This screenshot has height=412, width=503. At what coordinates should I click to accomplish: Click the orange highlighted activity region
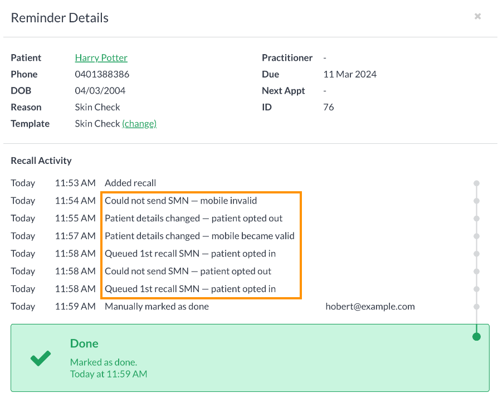tap(201, 245)
